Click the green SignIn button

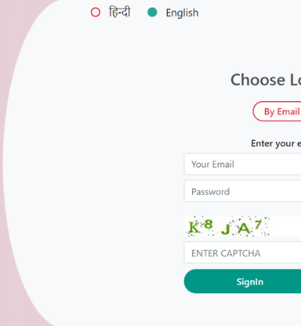click(242, 281)
